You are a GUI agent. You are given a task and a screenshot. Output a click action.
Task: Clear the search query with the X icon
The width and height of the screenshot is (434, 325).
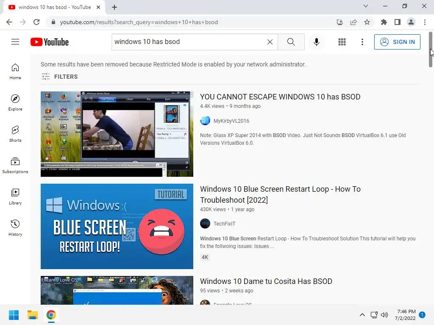point(270,42)
